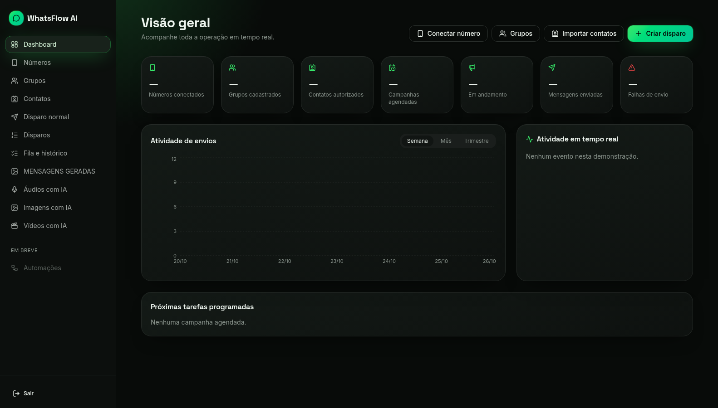Image resolution: width=718 pixels, height=408 pixels.
Task: Click the people icon on Grupos cadastrados card
Action: 232,68
